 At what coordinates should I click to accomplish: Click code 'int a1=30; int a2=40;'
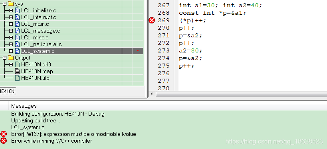click(x=220, y=6)
